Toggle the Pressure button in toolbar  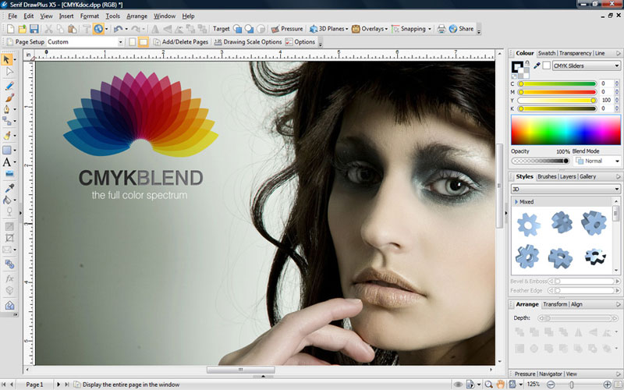(x=287, y=29)
